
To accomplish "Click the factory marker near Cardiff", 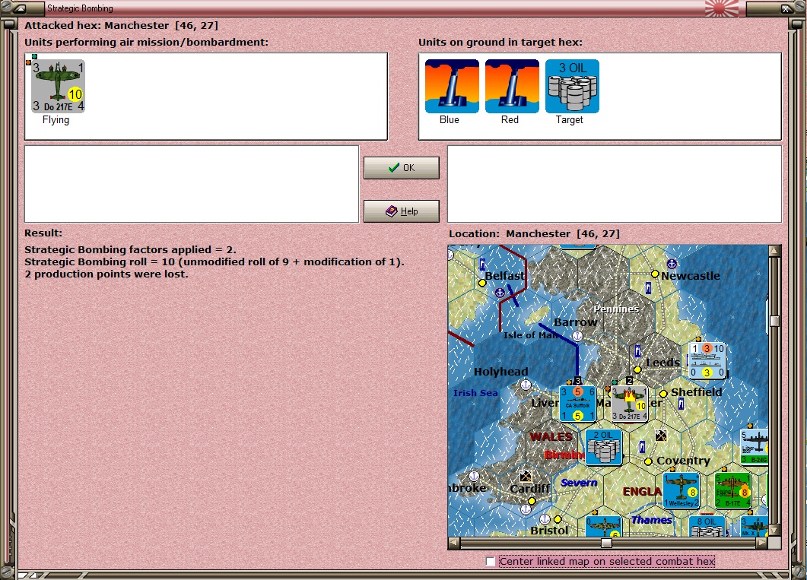I will (526, 476).
